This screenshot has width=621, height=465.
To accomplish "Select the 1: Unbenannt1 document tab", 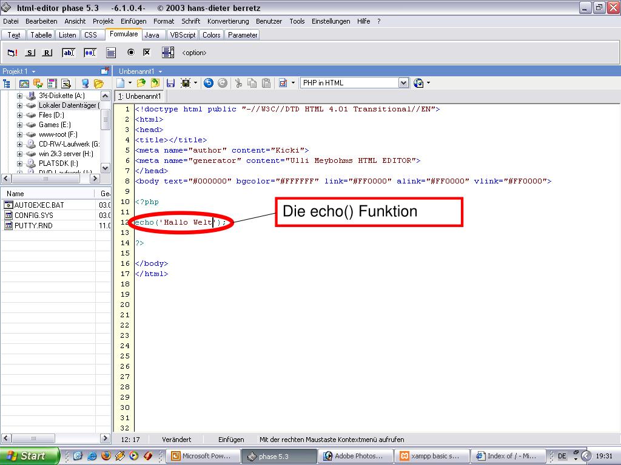I will pyautogui.click(x=140, y=96).
